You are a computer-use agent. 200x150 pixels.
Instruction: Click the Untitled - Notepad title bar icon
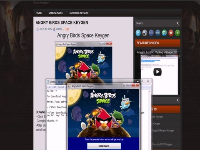[48, 82]
